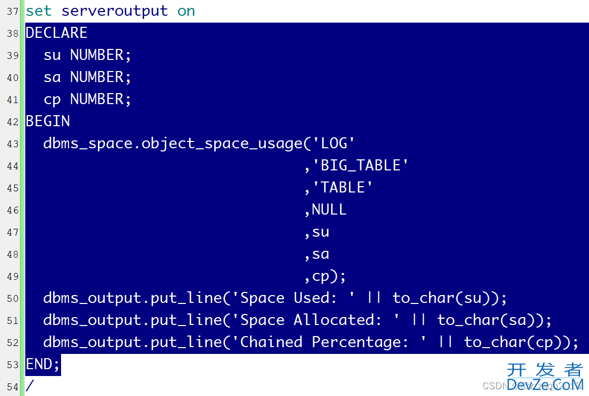589x396 pixels.
Task: Click the 'TABLE' string on line 45
Action: tap(343, 188)
